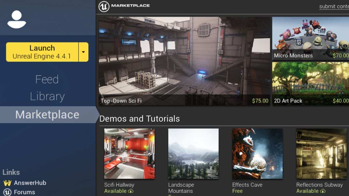Click the Available label under Reflections Subway
The height and width of the screenshot is (196, 349).
point(307,191)
